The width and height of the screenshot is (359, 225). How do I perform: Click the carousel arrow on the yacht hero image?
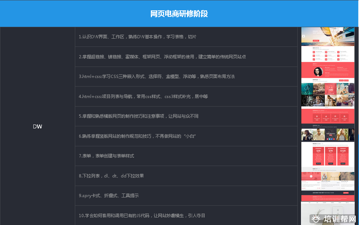(x=303, y=36)
